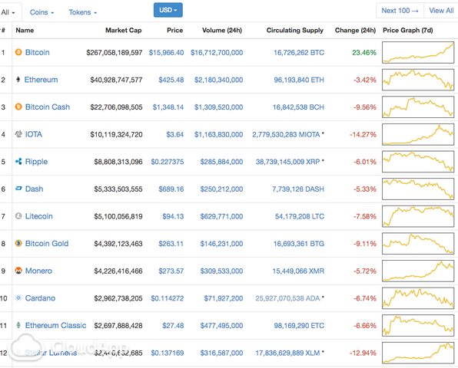The height and width of the screenshot is (368, 458).
Task: Open the Cardano coin link
Action: point(40,298)
